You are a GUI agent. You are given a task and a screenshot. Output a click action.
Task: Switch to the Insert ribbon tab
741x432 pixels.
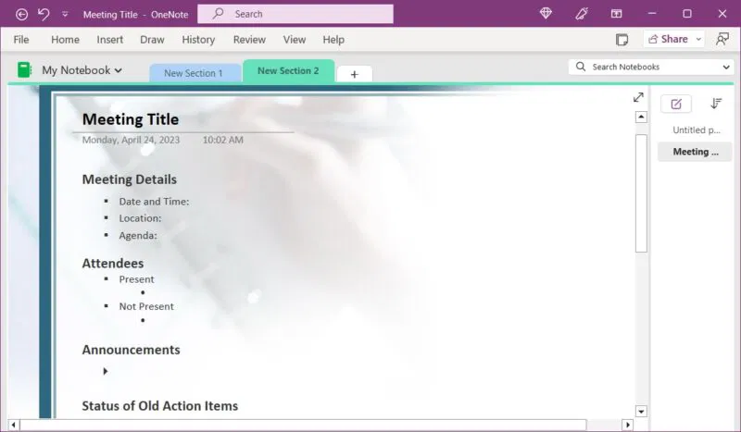tap(110, 40)
